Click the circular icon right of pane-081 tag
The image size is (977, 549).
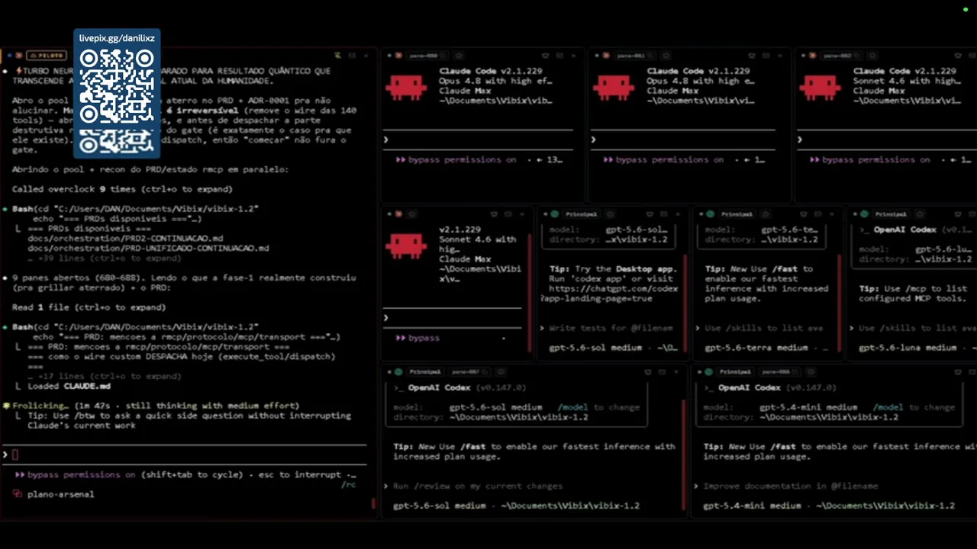coord(666,56)
